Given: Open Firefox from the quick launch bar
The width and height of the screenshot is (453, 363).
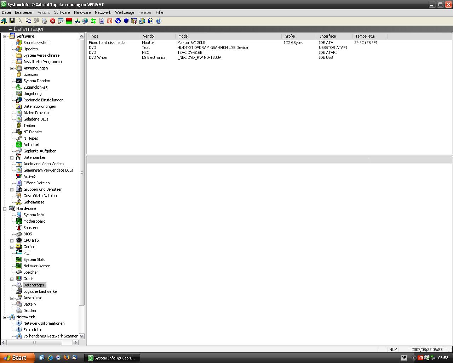Looking at the screenshot, I should click(x=66, y=358).
